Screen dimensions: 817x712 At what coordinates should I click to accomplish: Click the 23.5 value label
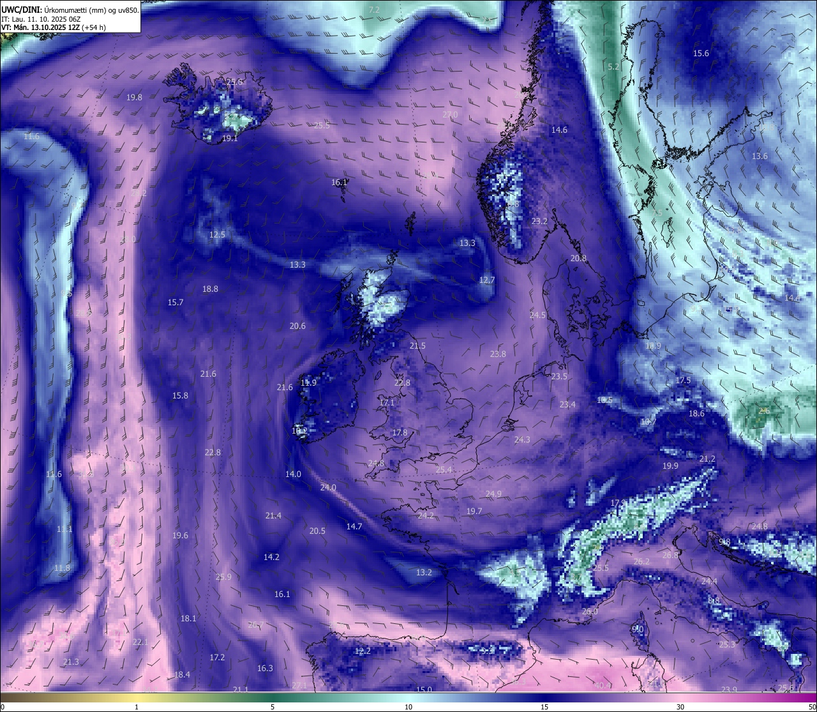pos(559,376)
